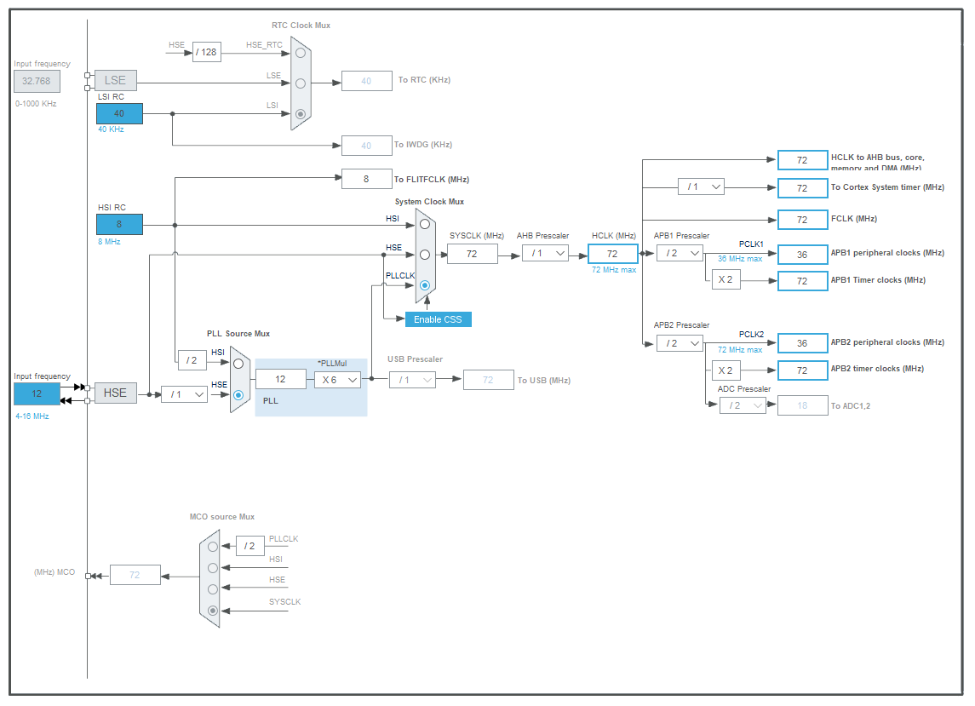975x706 pixels.
Task: Click the MCO PLLCLK /2 divider box
Action: 250,546
